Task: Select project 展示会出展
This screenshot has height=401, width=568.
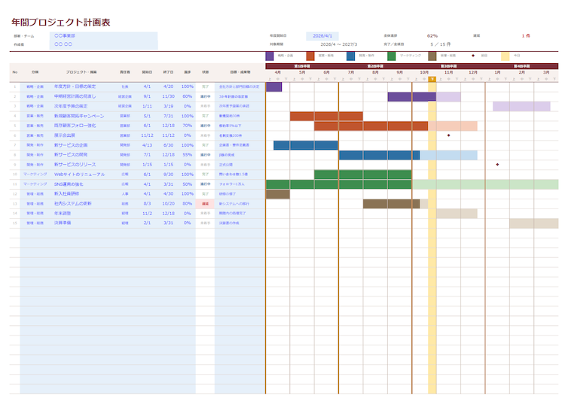Action: [x=65, y=135]
